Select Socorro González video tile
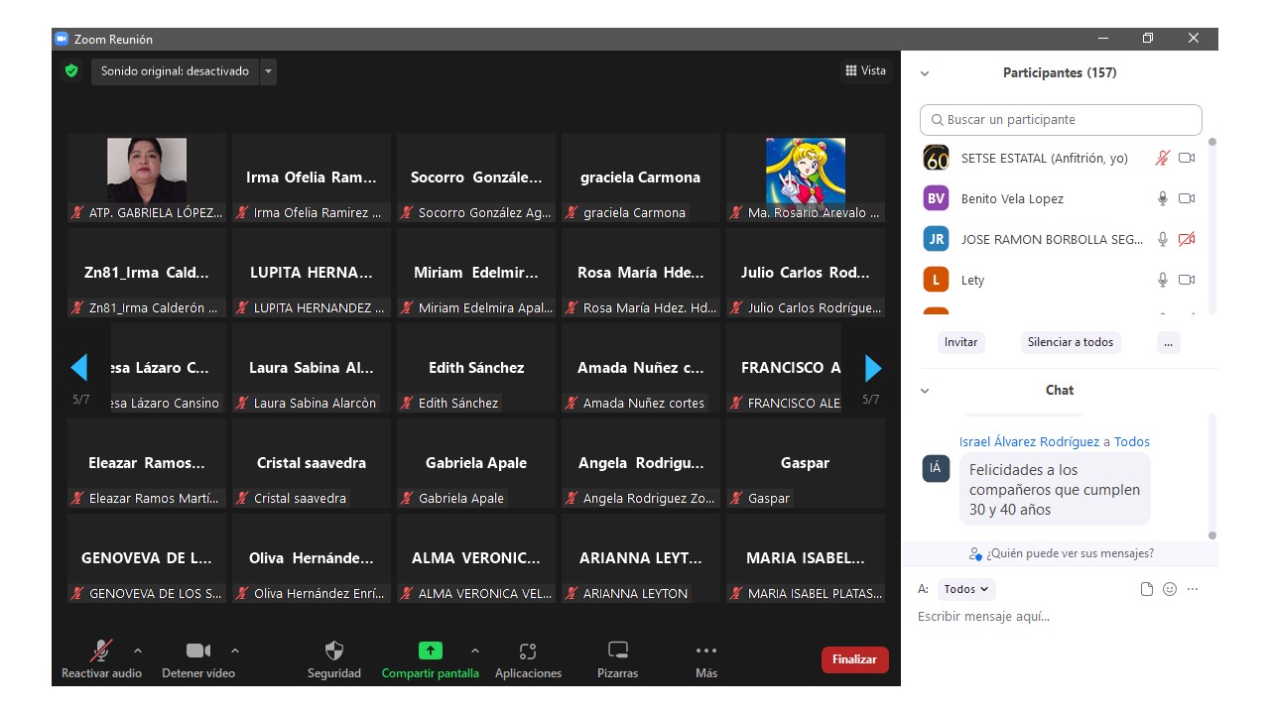 (x=476, y=178)
